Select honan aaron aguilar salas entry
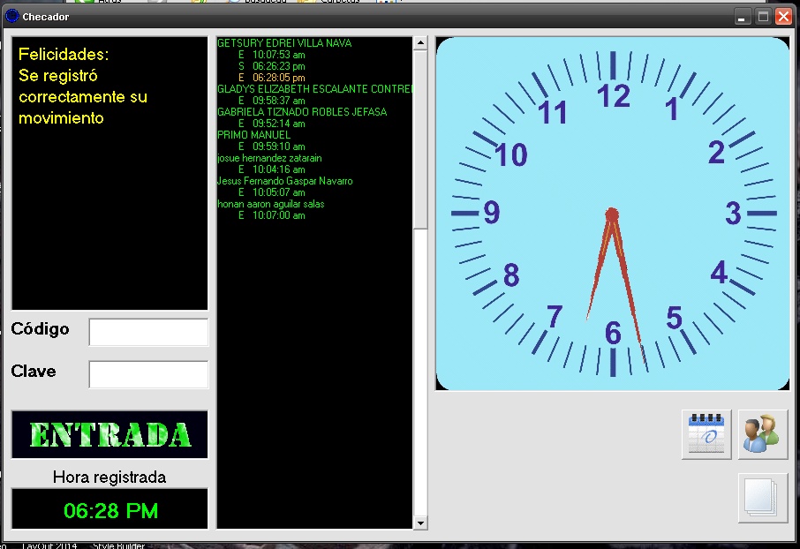Screen dimensions: 800x549 point(271,204)
